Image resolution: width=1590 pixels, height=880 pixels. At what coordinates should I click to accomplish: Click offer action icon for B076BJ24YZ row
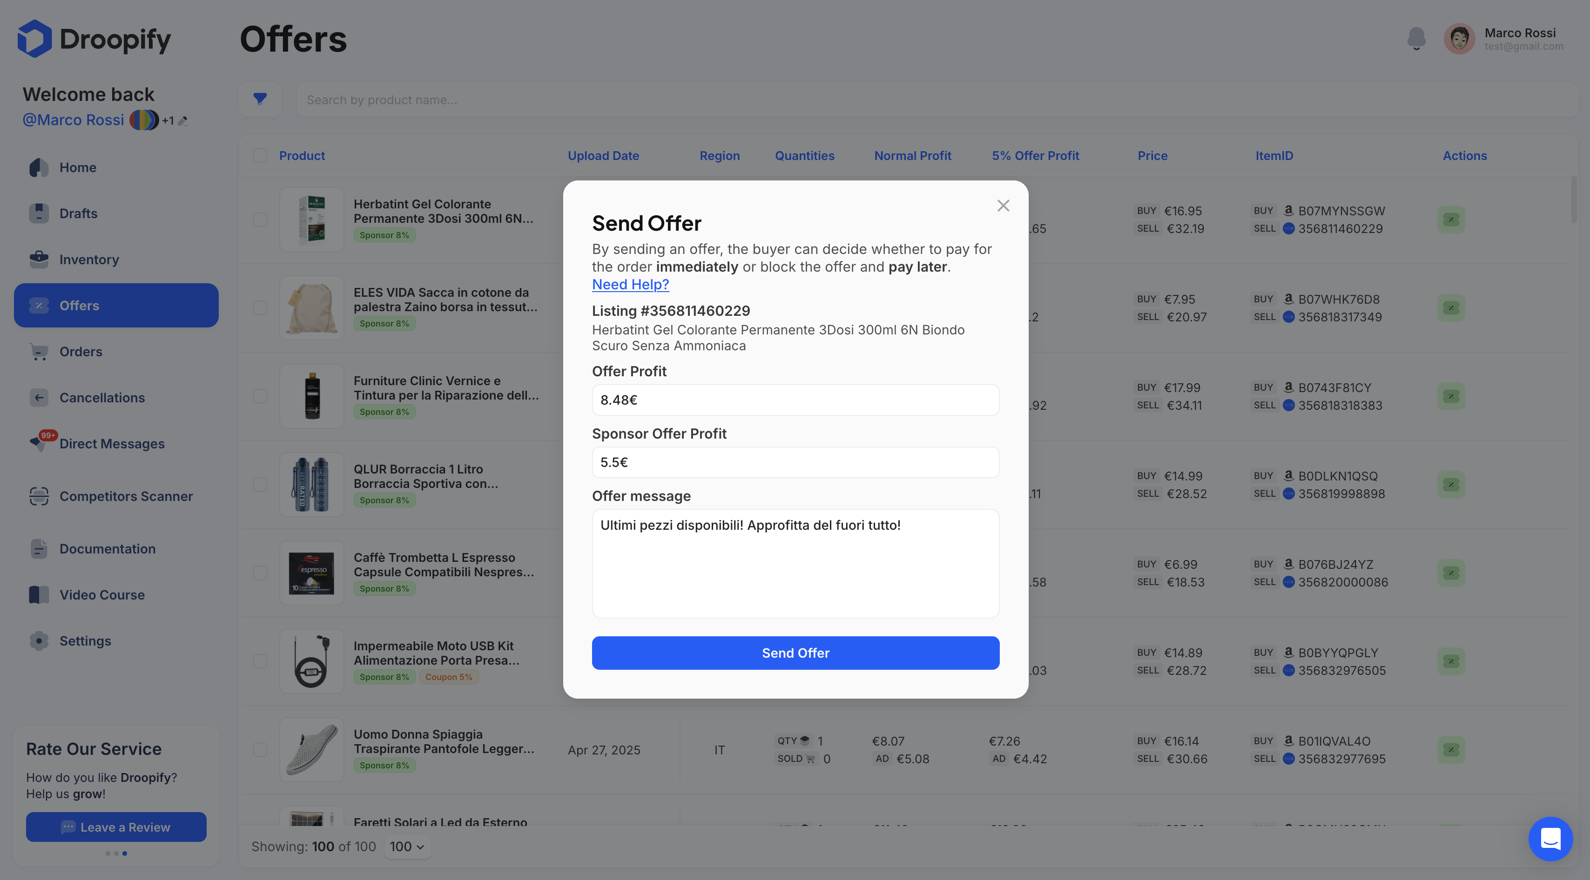(1451, 573)
